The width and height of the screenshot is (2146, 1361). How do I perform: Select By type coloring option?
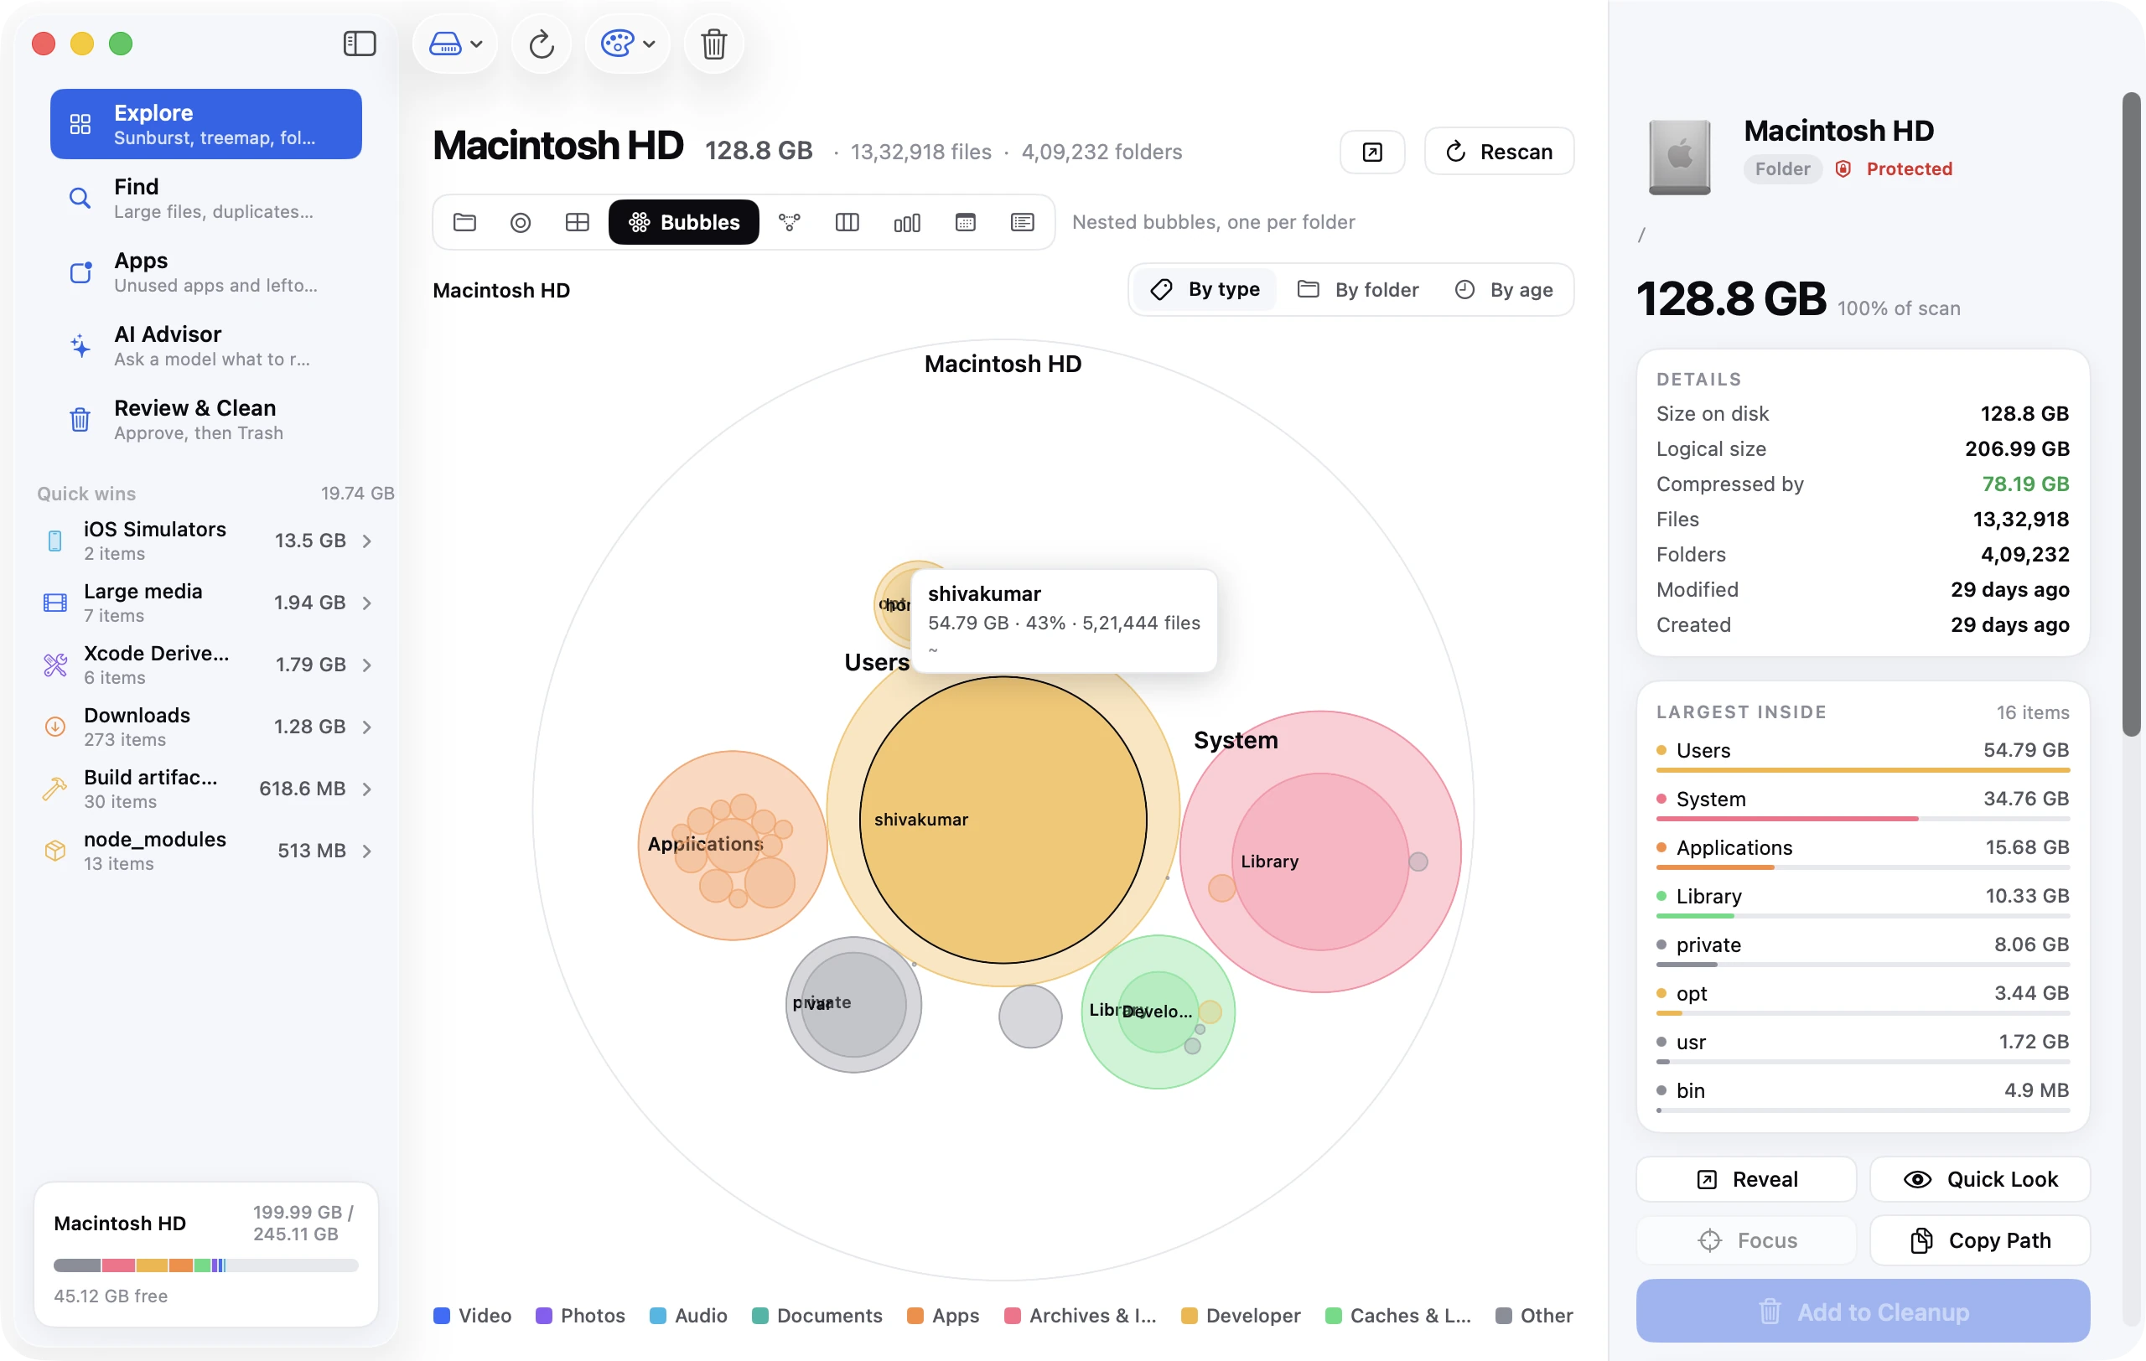pyautogui.click(x=1205, y=289)
